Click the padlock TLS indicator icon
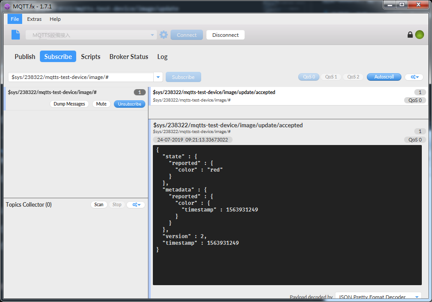The height and width of the screenshot is (302, 432). tap(410, 35)
